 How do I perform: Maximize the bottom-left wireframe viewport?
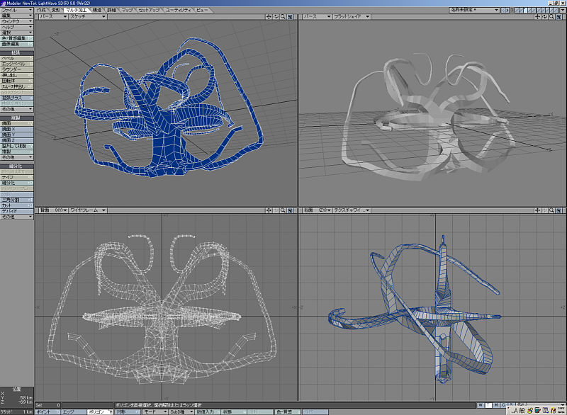[x=291, y=210]
